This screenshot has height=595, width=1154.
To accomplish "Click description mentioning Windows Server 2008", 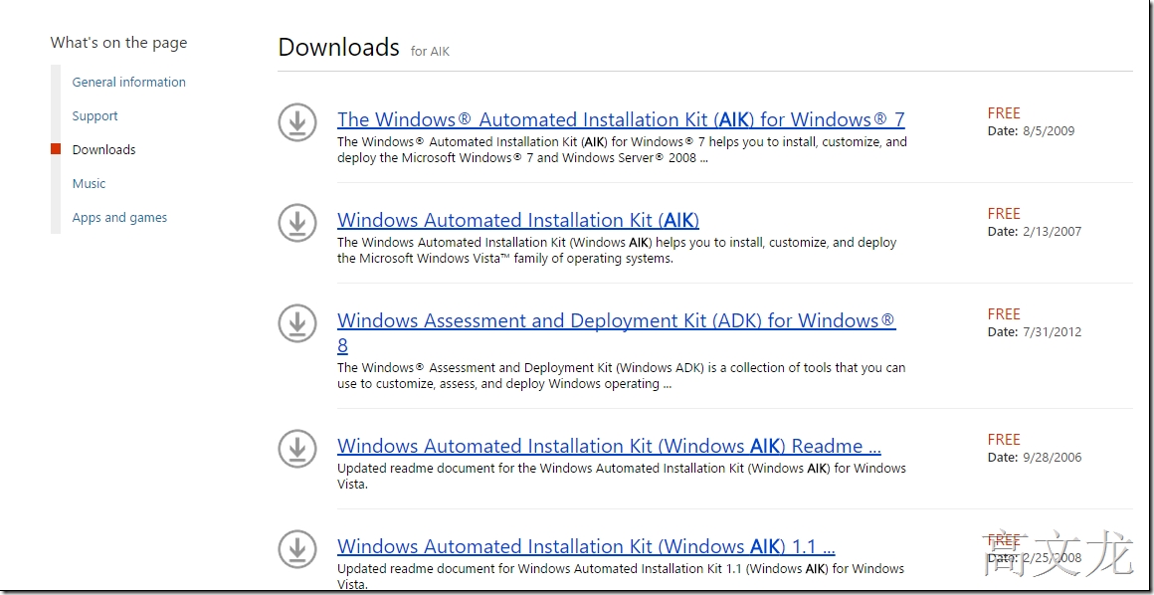I will click(x=622, y=149).
